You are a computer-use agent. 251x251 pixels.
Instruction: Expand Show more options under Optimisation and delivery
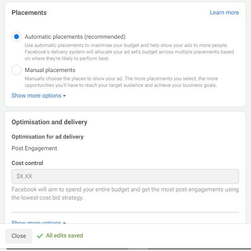(x=36, y=223)
